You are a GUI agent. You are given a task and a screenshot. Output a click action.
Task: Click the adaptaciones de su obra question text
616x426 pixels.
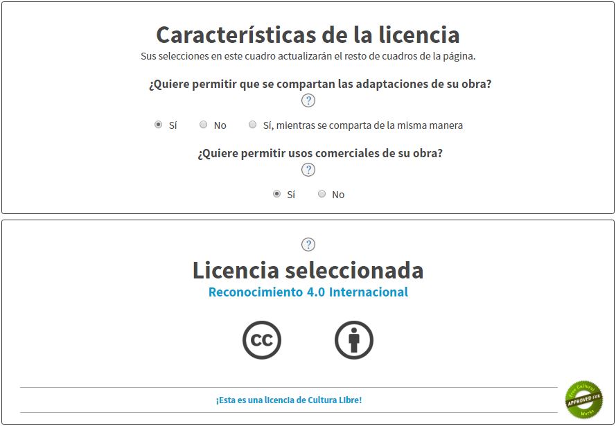(x=320, y=84)
